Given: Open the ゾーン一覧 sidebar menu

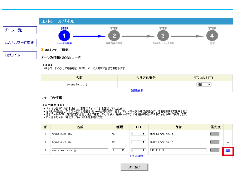Looking at the screenshot, I should pyautogui.click(x=20, y=30).
